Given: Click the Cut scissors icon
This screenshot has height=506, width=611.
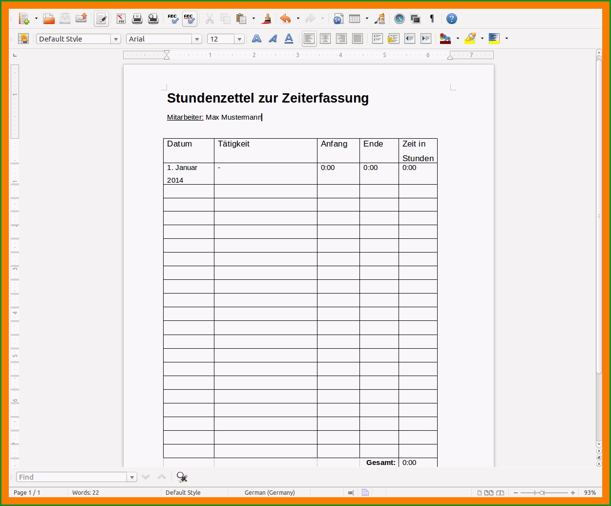Looking at the screenshot, I should pos(210,19).
